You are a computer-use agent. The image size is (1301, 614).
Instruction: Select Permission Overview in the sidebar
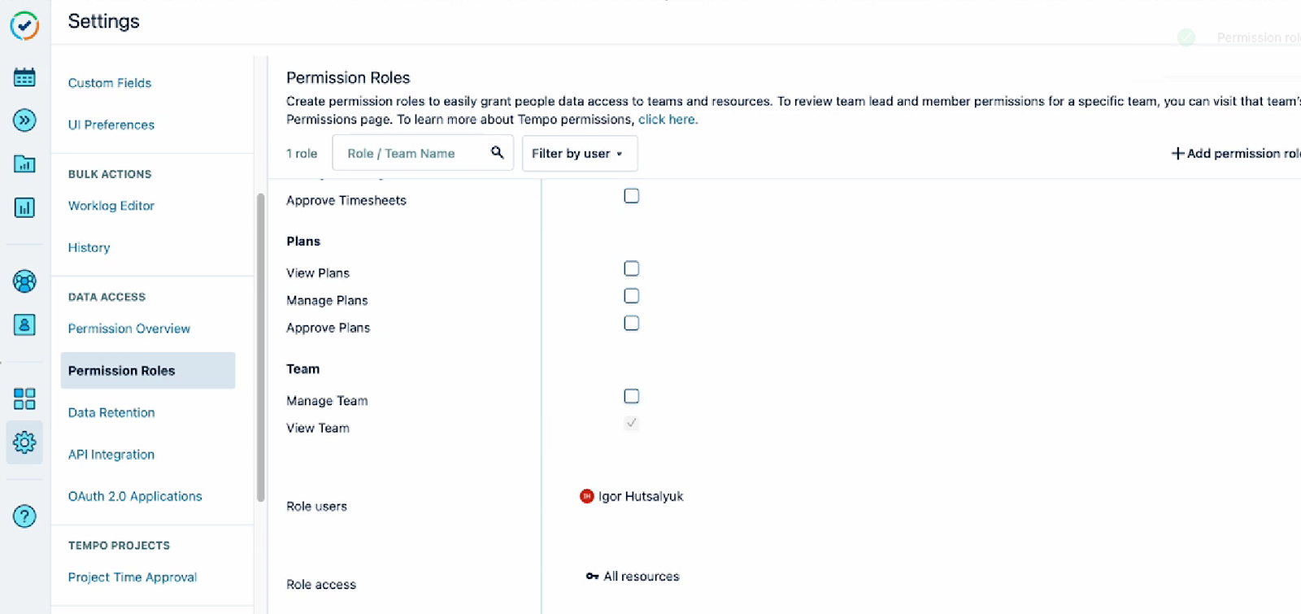(x=128, y=328)
